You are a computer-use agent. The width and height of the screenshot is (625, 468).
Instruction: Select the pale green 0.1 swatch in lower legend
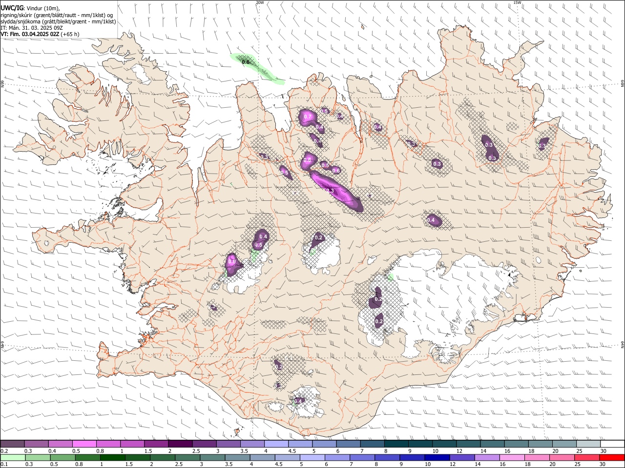pyautogui.click(x=12, y=458)
